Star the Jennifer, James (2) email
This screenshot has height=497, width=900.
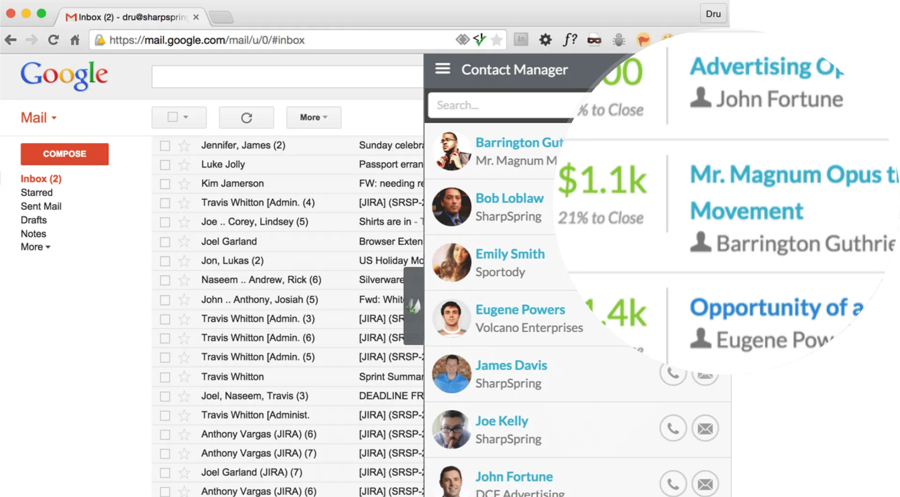184,146
